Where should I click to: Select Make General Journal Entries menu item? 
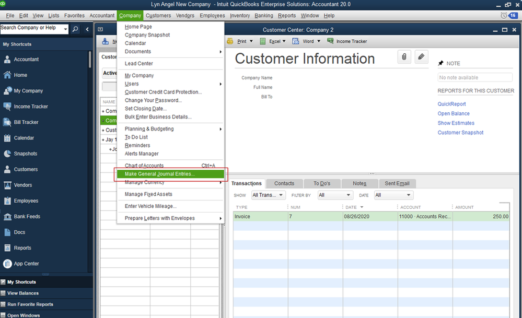170,174
